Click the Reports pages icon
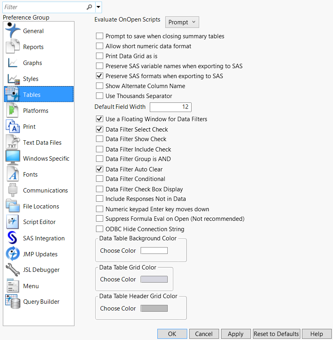Image resolution: width=333 pixels, height=340 pixels. [x=13, y=46]
